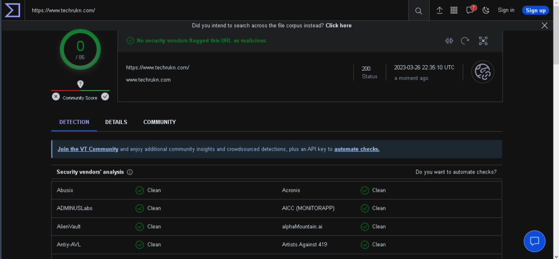
Task: Click the 2023-03-26 22:35:10 UTC timestamp
Action: pos(424,67)
